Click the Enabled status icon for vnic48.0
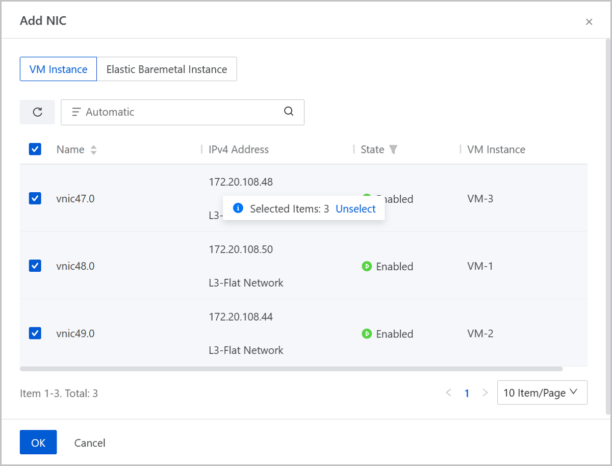This screenshot has height=466, width=612. point(366,266)
